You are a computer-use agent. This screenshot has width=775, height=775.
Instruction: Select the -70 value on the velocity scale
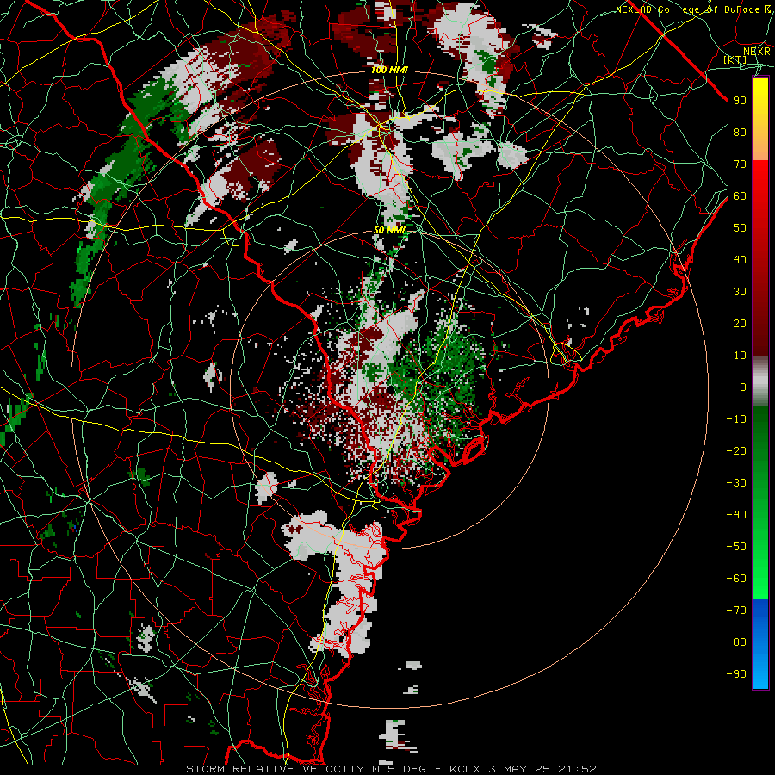click(736, 611)
